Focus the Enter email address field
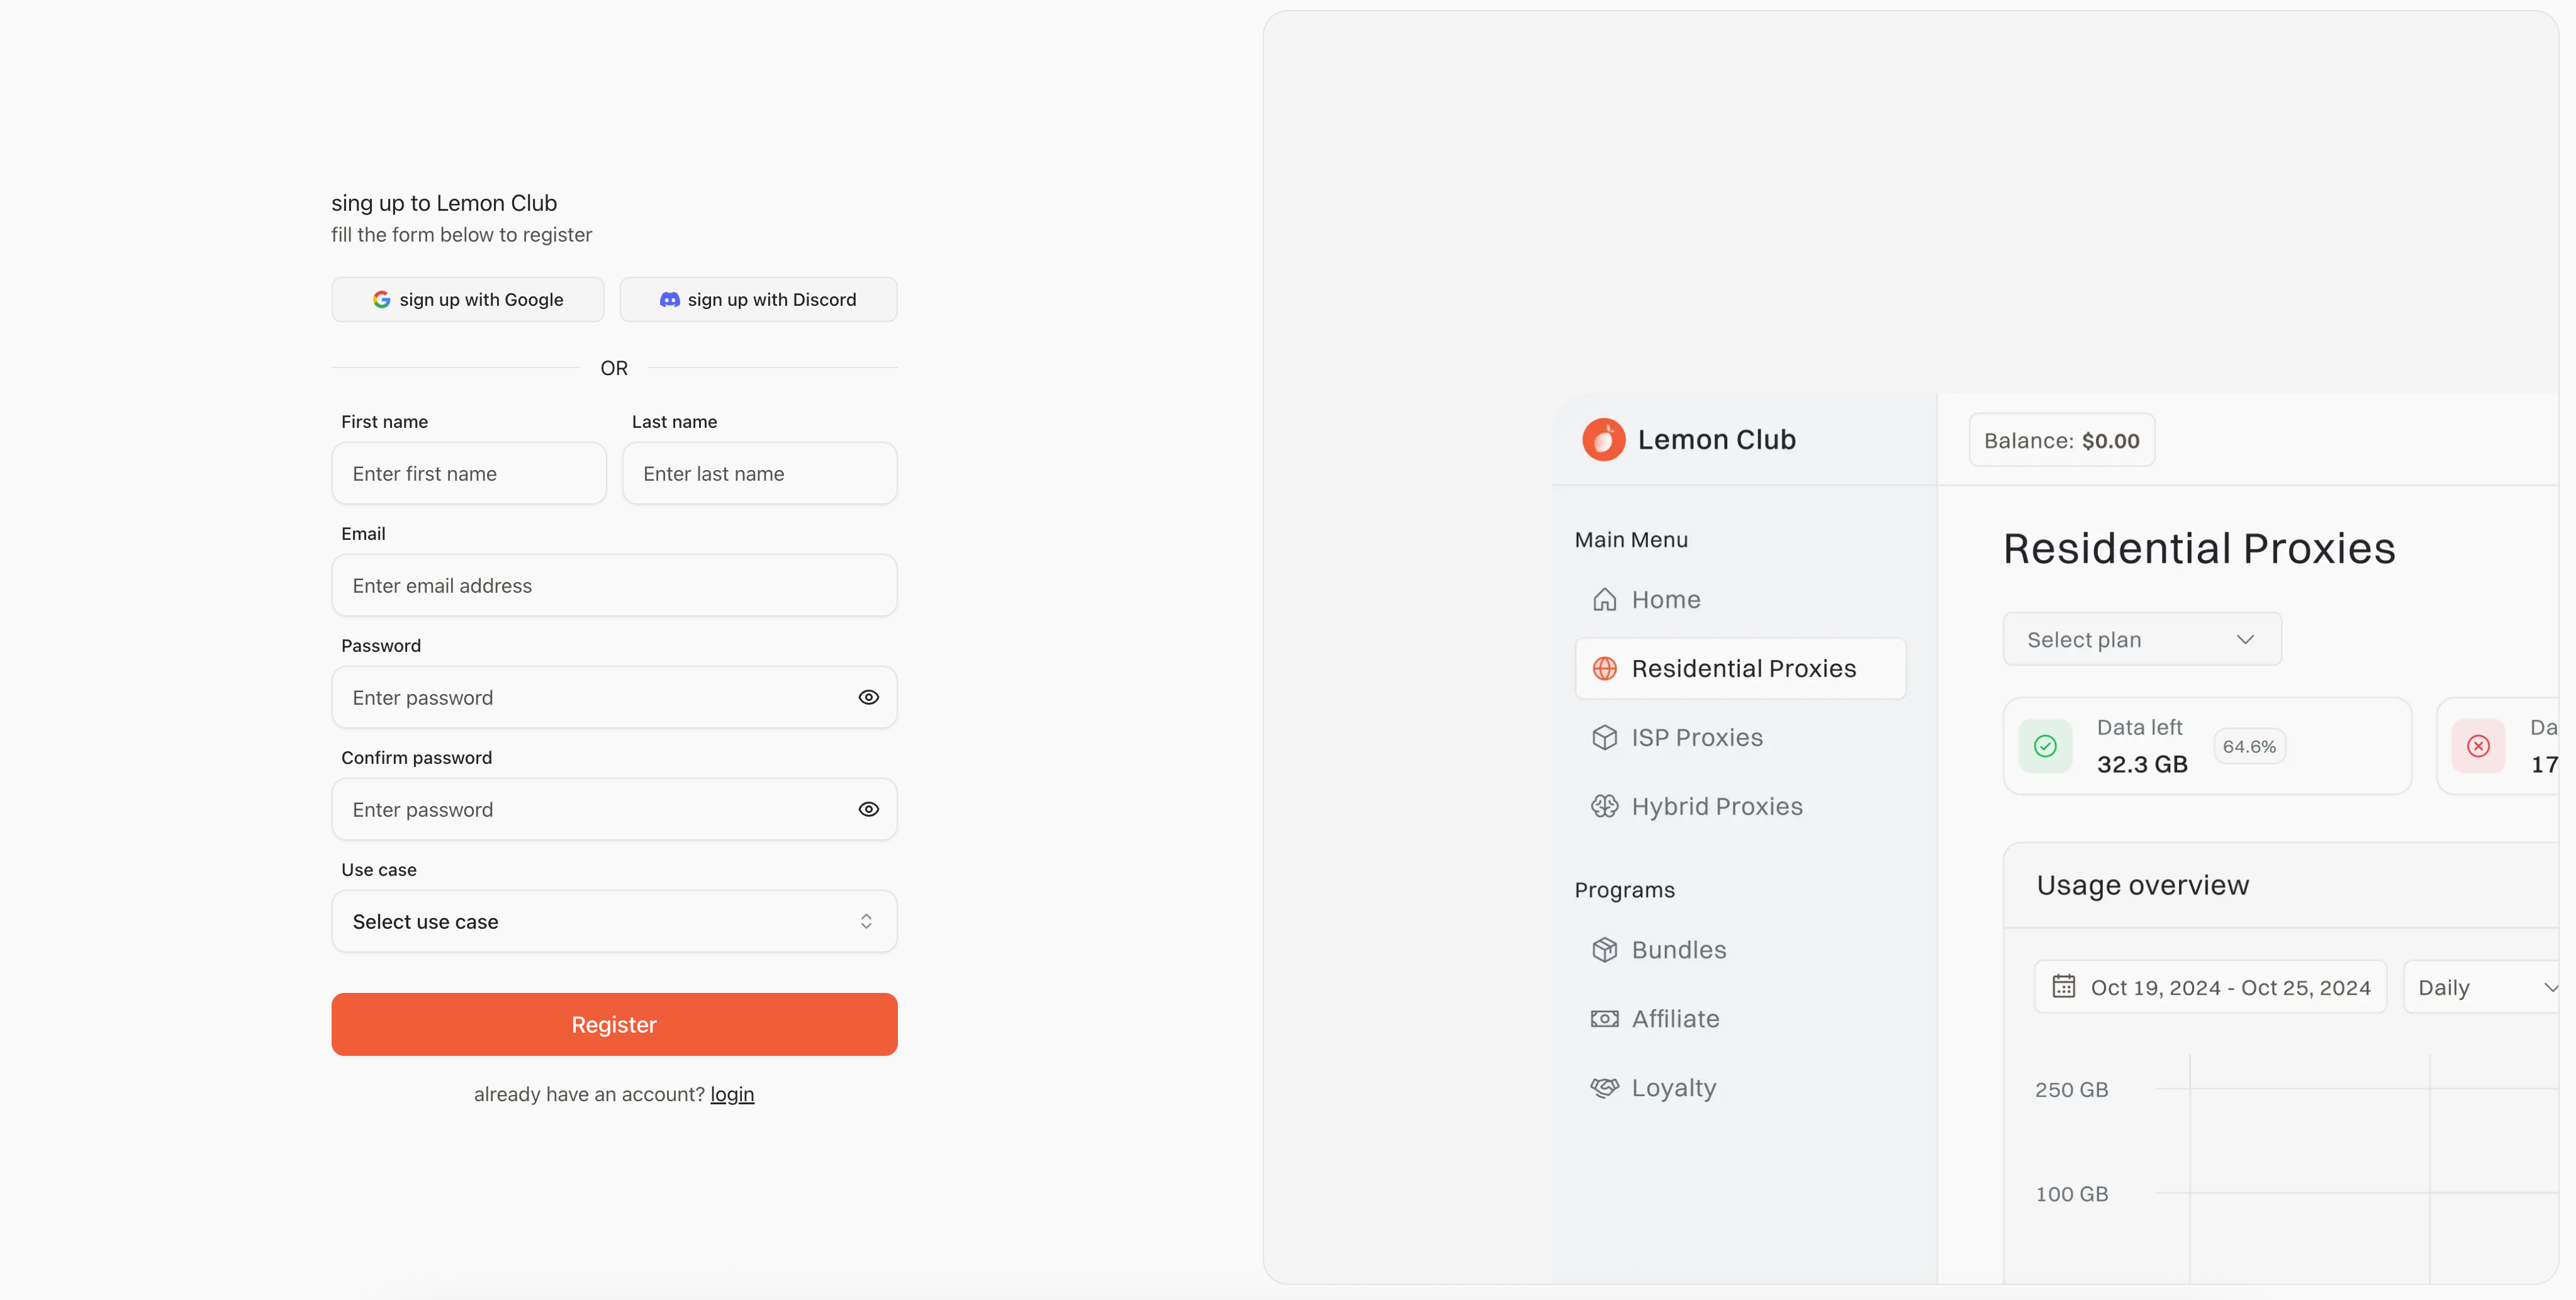This screenshot has width=2576, height=1300. [614, 586]
